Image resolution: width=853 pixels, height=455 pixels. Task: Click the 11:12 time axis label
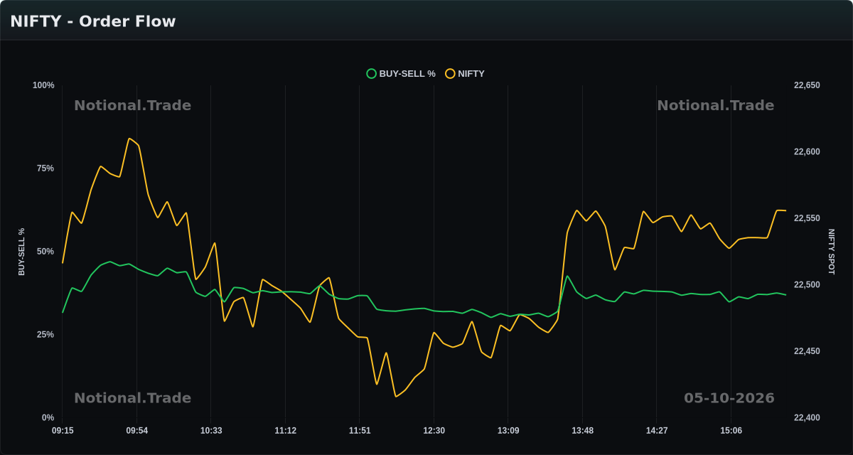click(285, 431)
